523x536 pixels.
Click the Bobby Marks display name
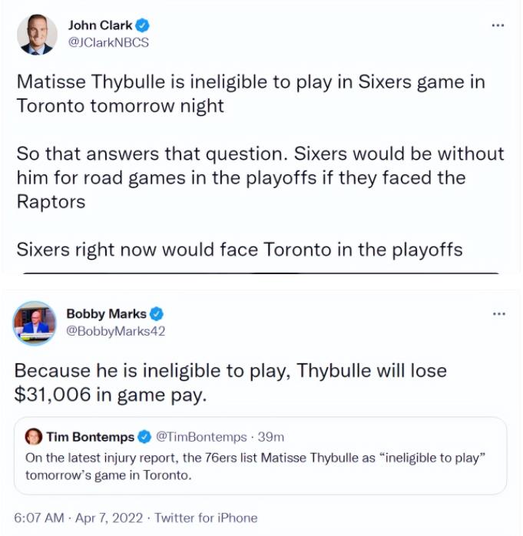click(107, 313)
